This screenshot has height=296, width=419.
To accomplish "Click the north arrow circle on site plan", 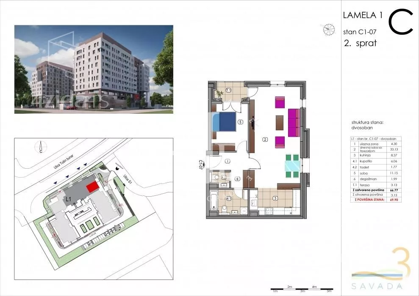I will tap(41, 148).
